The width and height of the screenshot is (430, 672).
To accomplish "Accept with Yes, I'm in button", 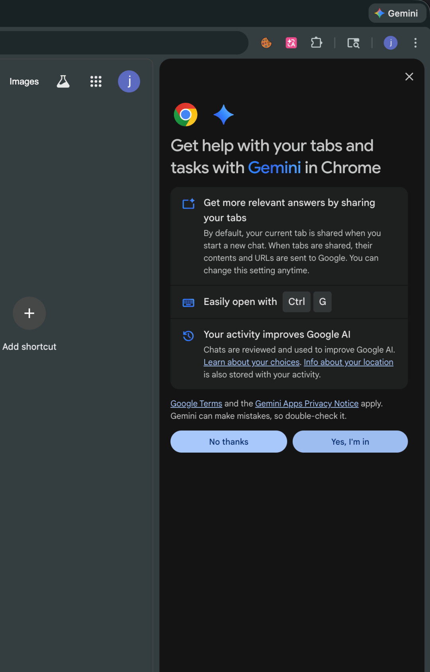I will (x=350, y=441).
